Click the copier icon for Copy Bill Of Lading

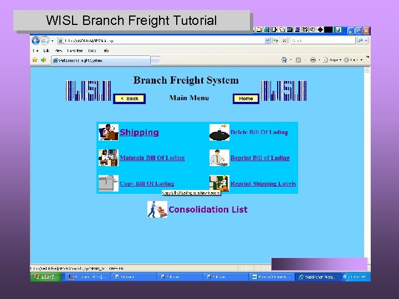click(x=109, y=183)
